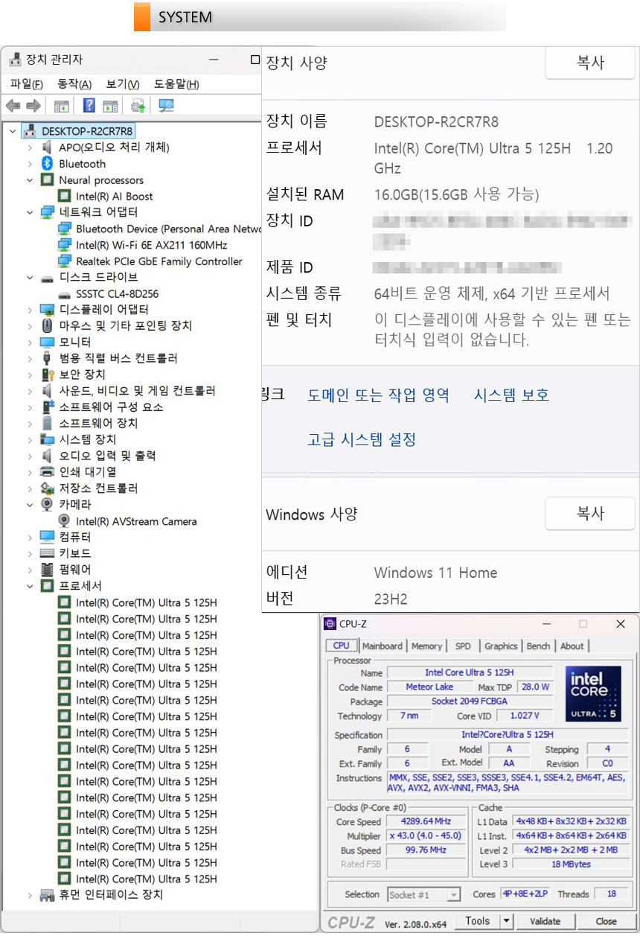
Task: Toggle the show/hide action pane toolbar icon
Action: [x=110, y=106]
